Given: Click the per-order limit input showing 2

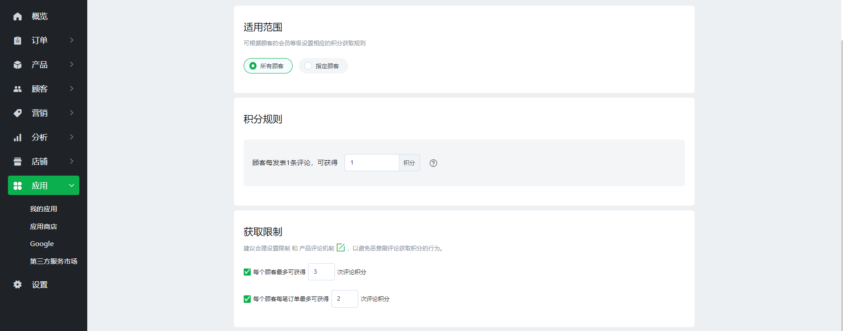Looking at the screenshot, I should (345, 299).
